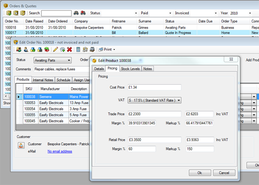Click the black binoculars search icon
The image size is (259, 185).
[76, 13]
